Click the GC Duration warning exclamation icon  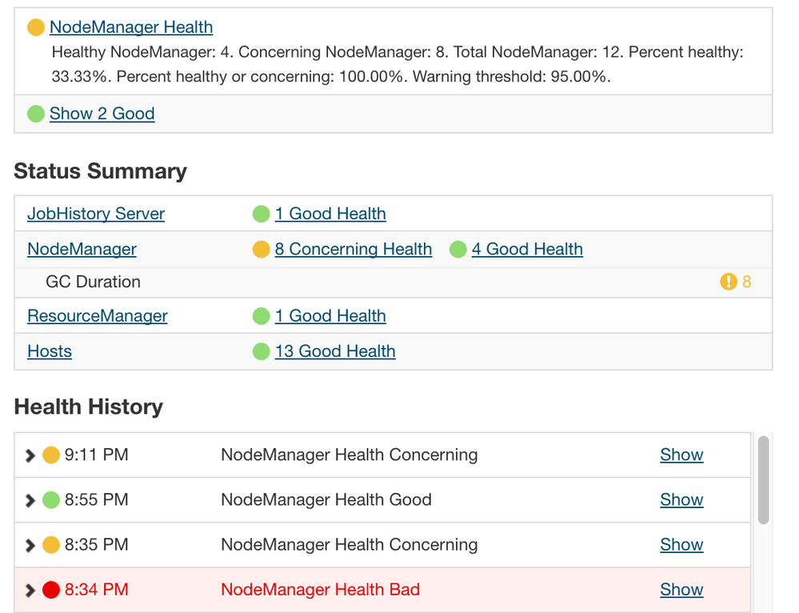728,282
